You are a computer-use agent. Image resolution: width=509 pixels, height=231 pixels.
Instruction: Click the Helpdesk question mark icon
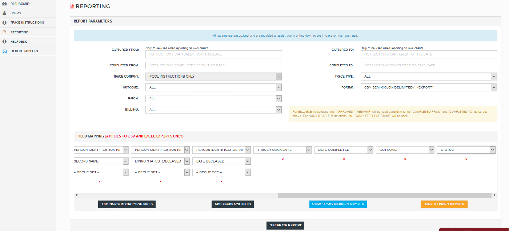5,42
